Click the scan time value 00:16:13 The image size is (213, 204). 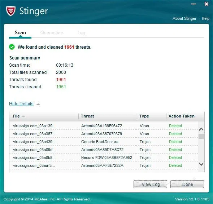(x=65, y=65)
